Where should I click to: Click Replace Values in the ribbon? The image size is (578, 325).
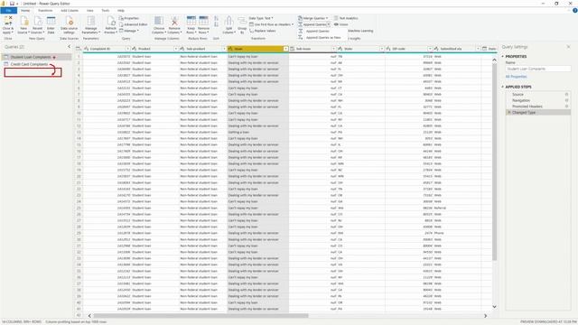[x=263, y=31]
